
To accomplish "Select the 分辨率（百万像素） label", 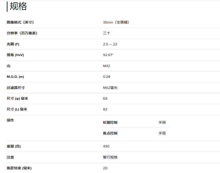I will (22, 33).
